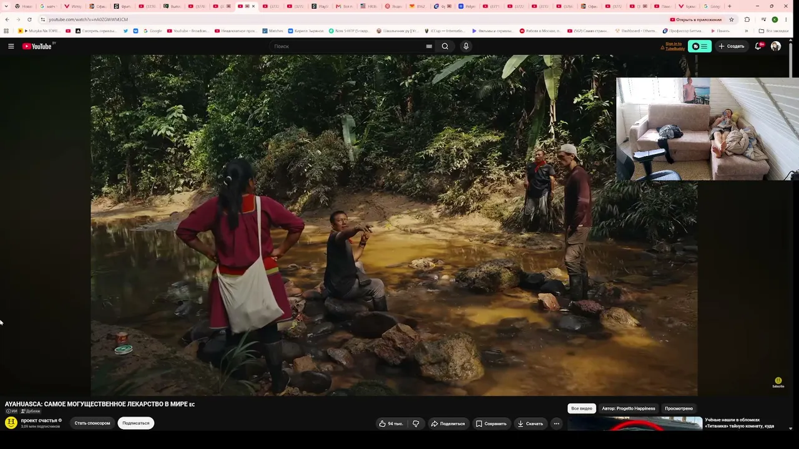
Task: Share the video via Поделиться
Action: [448, 423]
